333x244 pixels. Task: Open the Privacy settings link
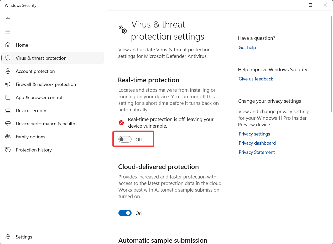(x=254, y=134)
